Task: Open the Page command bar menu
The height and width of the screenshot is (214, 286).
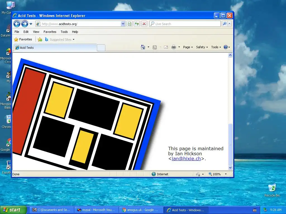Action: [188, 47]
